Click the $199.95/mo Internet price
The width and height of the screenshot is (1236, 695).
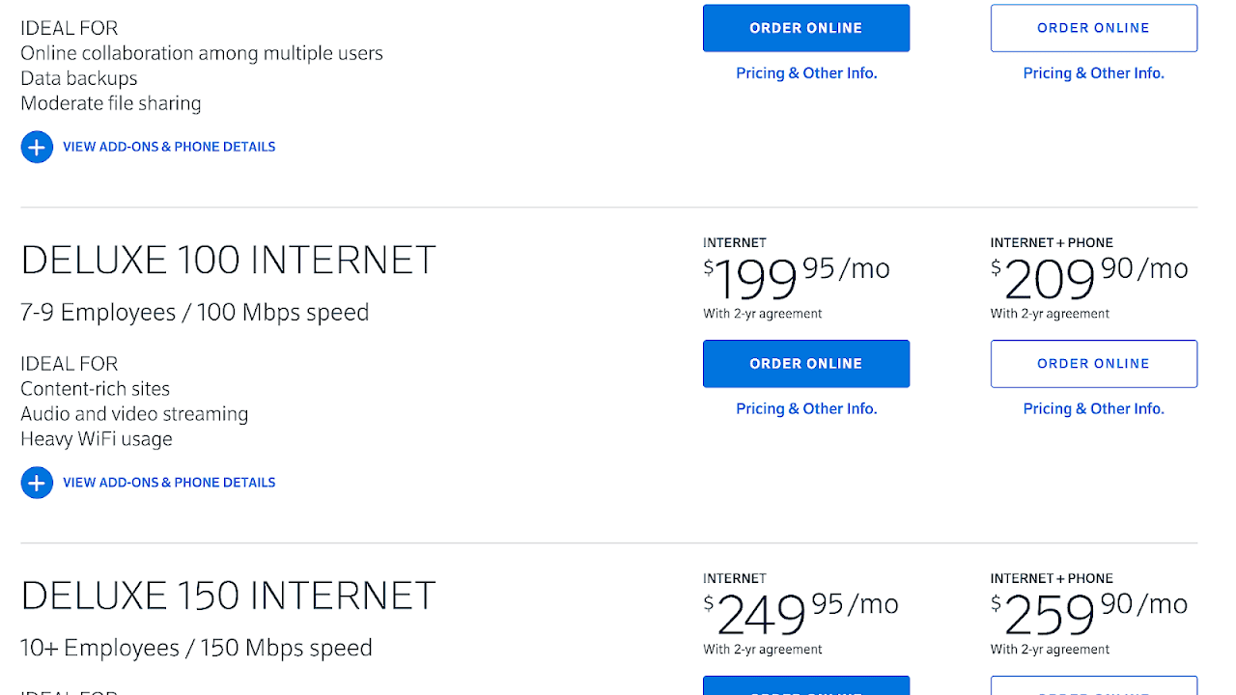(797, 277)
